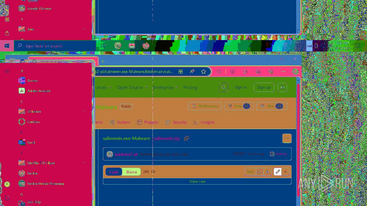
Task: Jump to the letter C section header
Action: tap(22, 102)
